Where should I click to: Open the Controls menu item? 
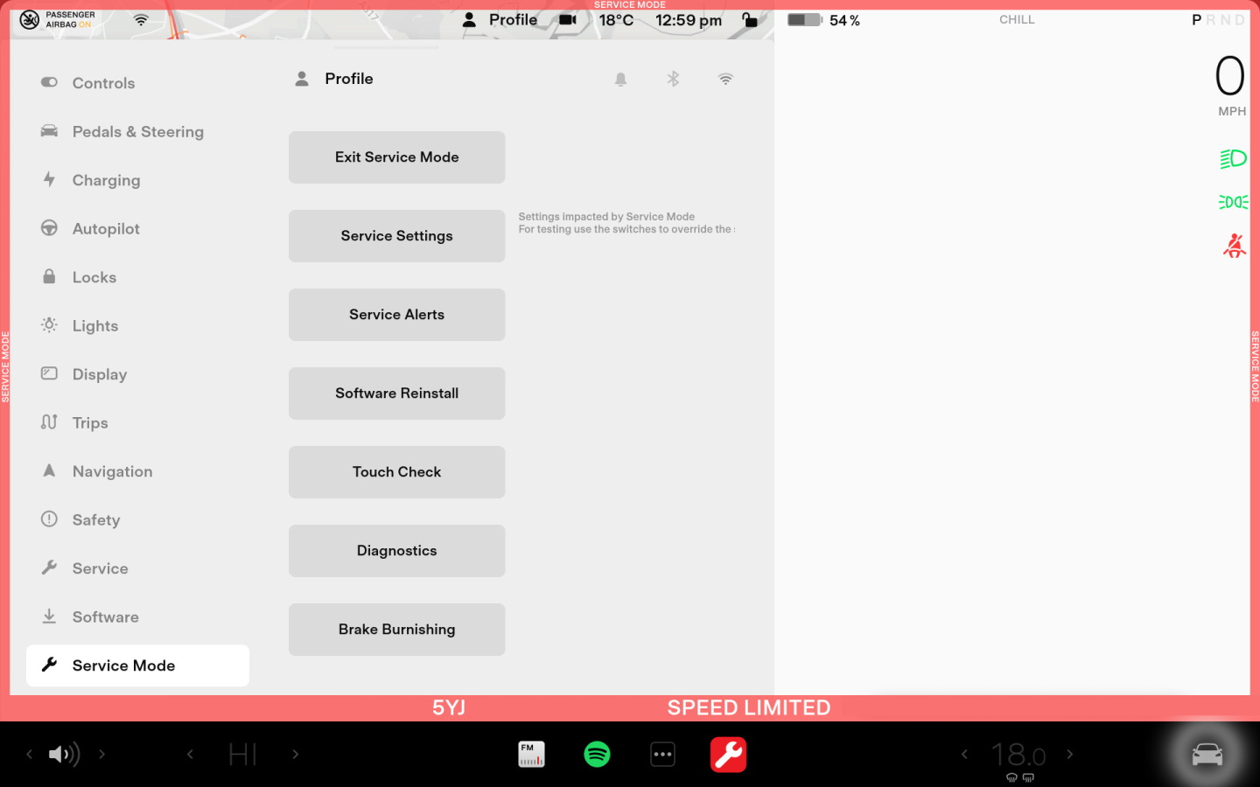tap(103, 83)
